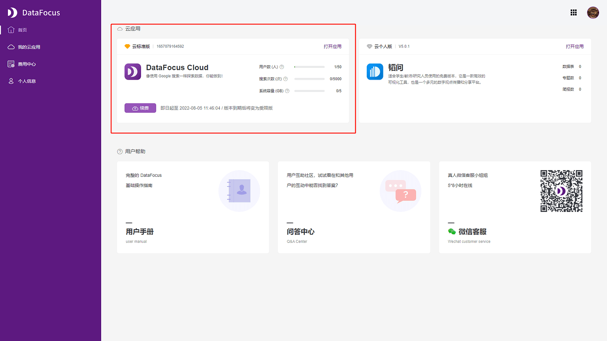Screen dimensions: 607x341
Task: Click the cloud icon next to 云应用 heading
Action: (x=120, y=29)
